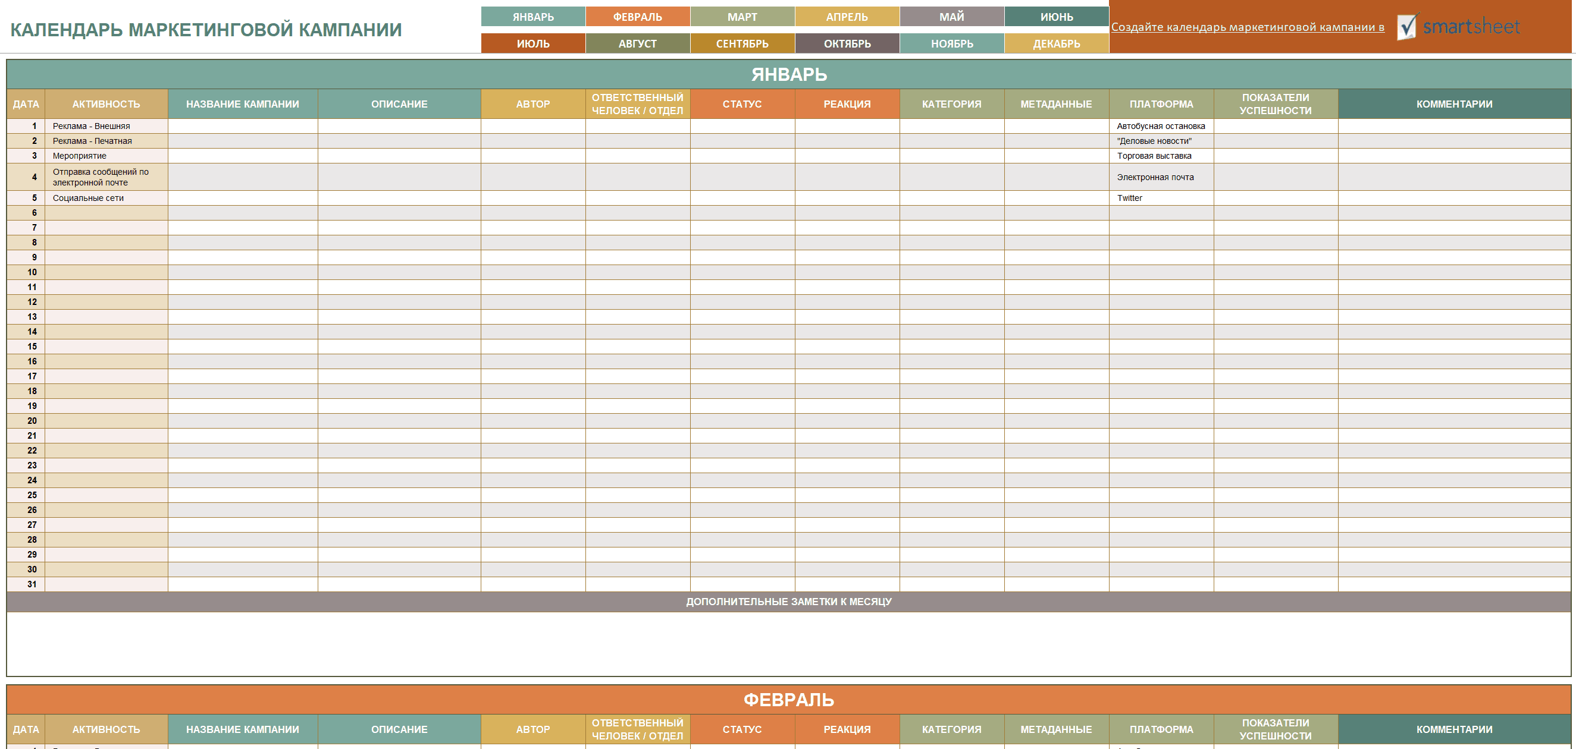Viewport: 1576px width, 749px height.
Task: Click the МАЙ month button
Action: (951, 17)
